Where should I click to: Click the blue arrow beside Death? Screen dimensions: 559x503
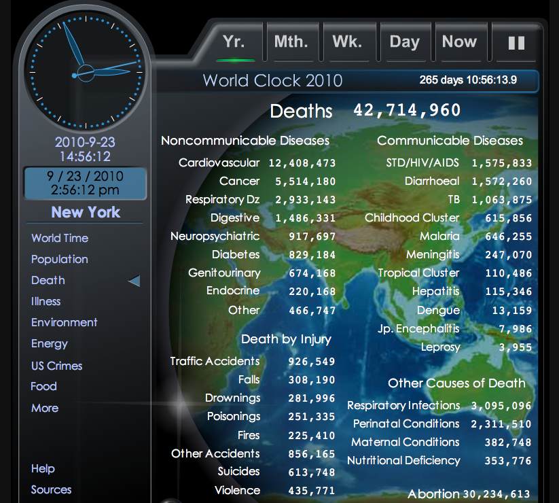[x=134, y=281]
